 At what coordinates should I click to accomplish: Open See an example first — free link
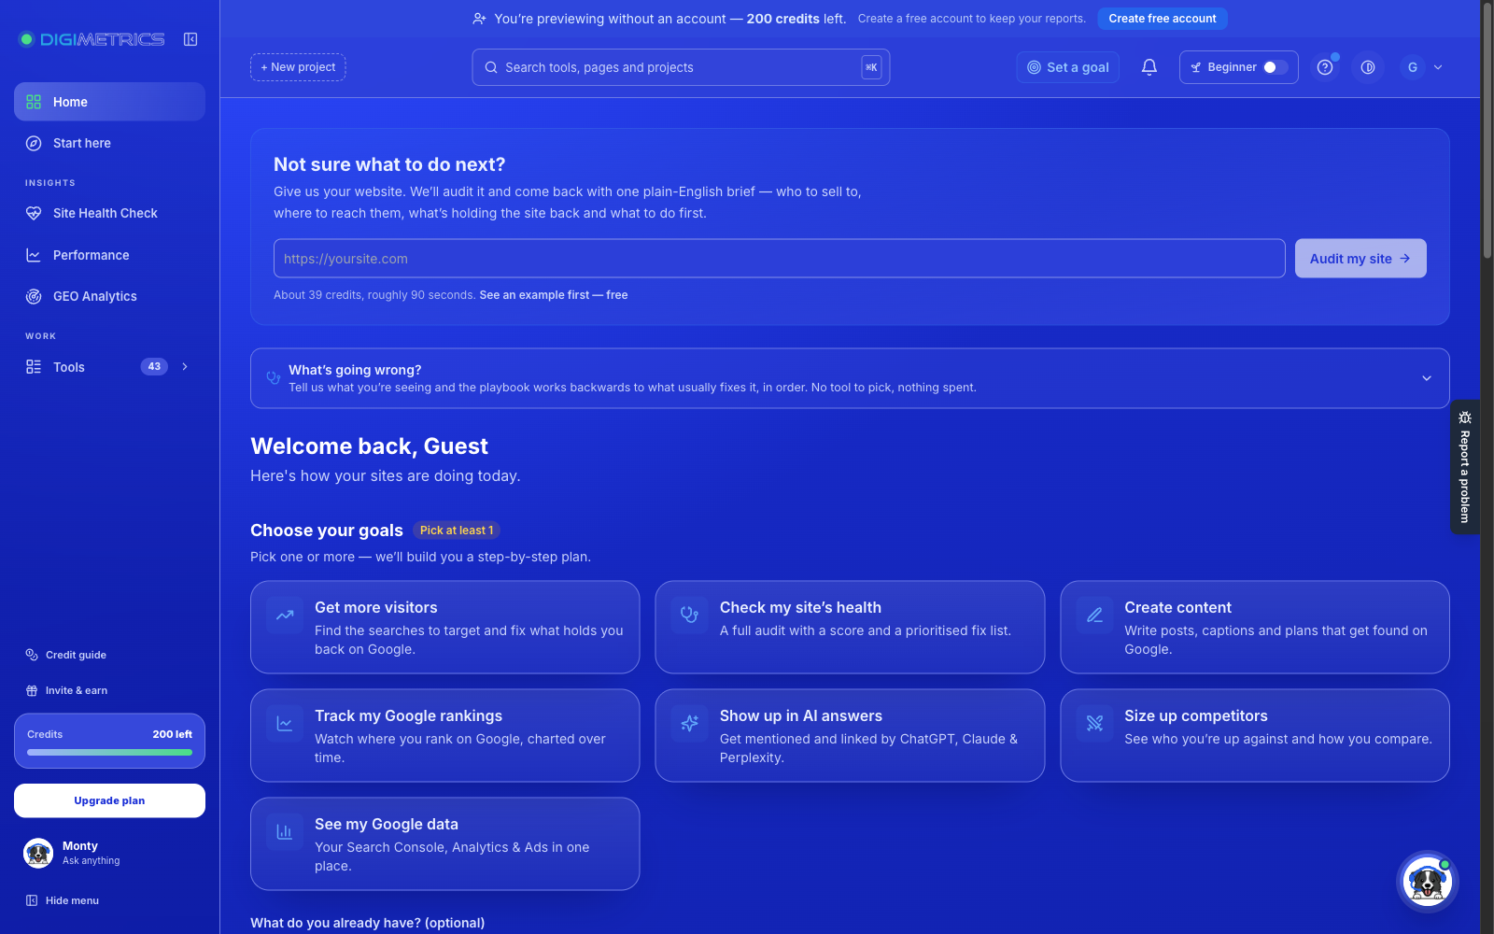point(554,295)
